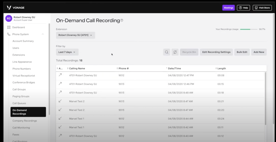The width and height of the screenshot is (276, 142).
Task: Sort by Length column
Action: [x=221, y=69]
